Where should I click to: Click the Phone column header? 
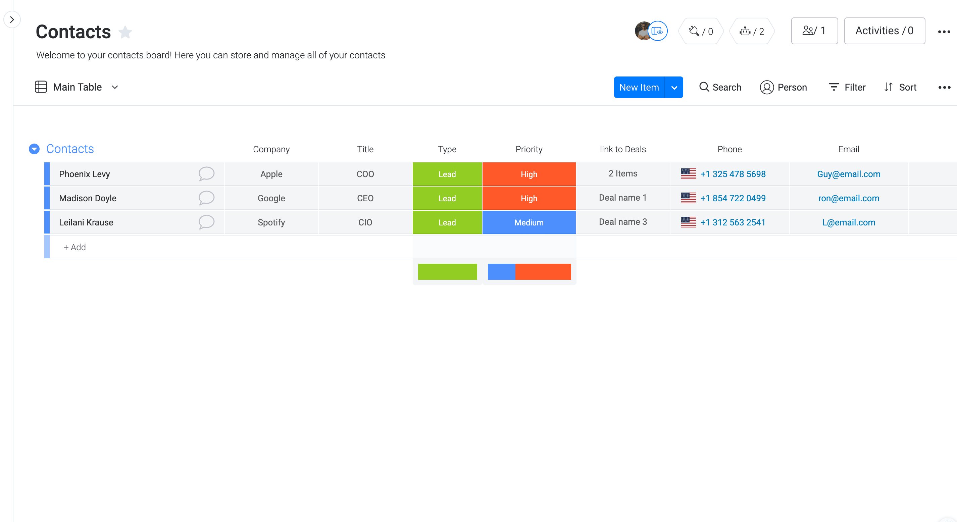729,149
